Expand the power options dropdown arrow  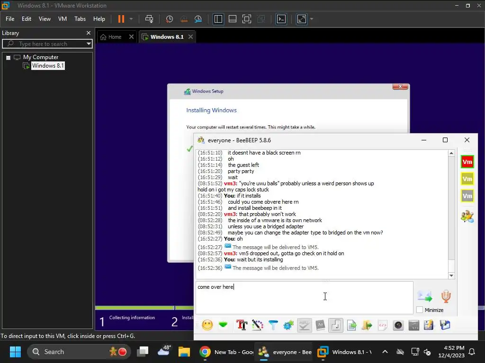tap(131, 19)
